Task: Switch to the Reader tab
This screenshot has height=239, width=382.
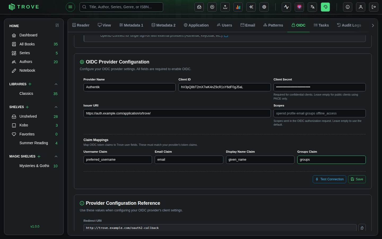Action: tap(81, 25)
